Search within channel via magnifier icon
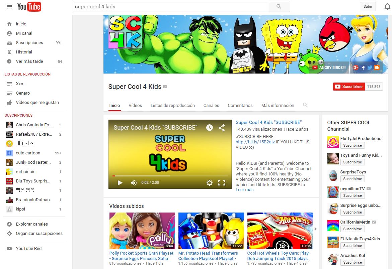The height and width of the screenshot is (269, 392). coord(305,105)
